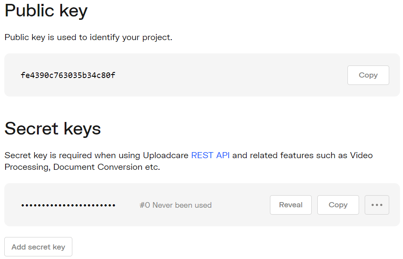Open the ellipsis options menu for secret key
The image size is (403, 259).
[x=377, y=205]
